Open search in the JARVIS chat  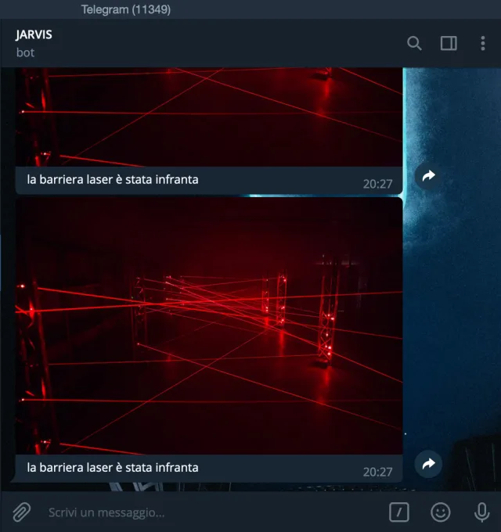pos(414,44)
